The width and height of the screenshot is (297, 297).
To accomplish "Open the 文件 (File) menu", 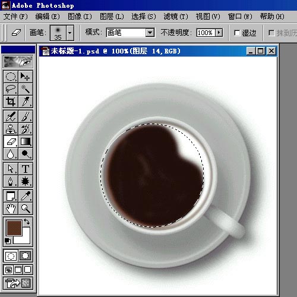I will click(x=15, y=17).
